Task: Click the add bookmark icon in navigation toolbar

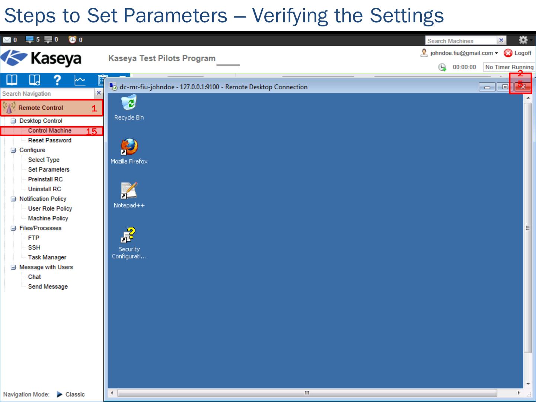Action: [35, 80]
